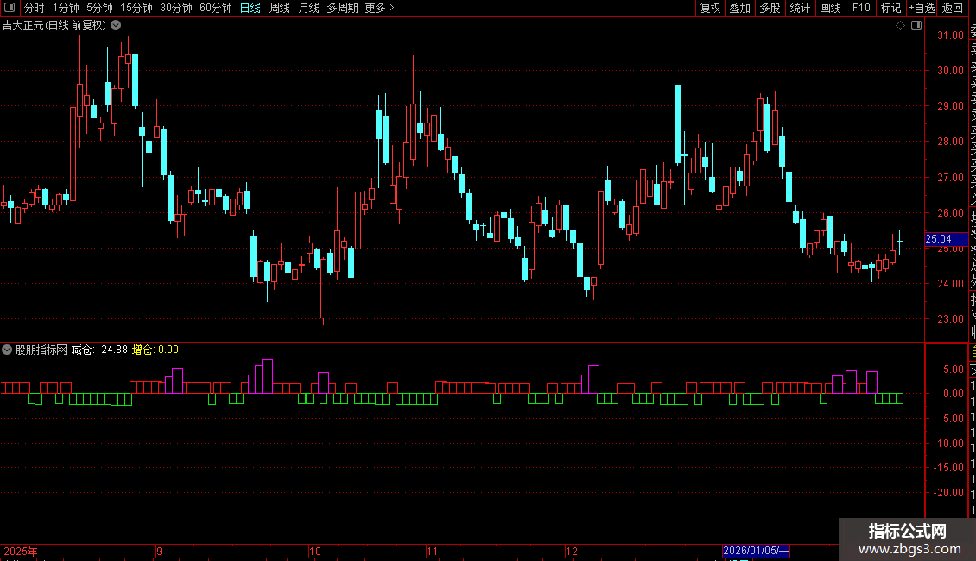
Task: Click the 标记 mark button
Action: [x=890, y=8]
